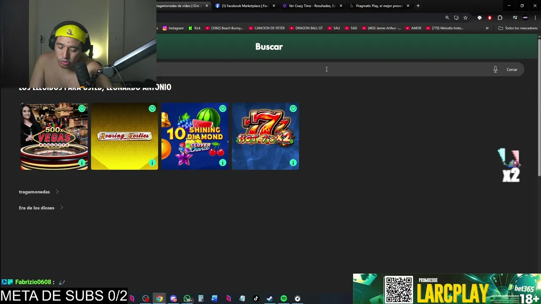Open the Instagram bookmark

(173, 28)
